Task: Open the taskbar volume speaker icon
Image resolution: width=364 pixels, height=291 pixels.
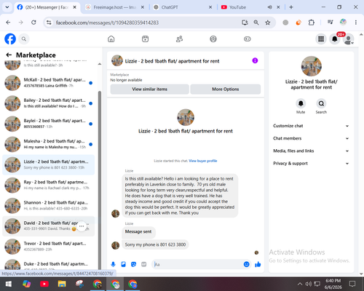Action: pyautogui.click(x=308, y=284)
